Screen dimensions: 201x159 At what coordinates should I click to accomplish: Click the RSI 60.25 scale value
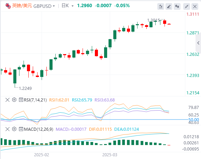point(193,115)
